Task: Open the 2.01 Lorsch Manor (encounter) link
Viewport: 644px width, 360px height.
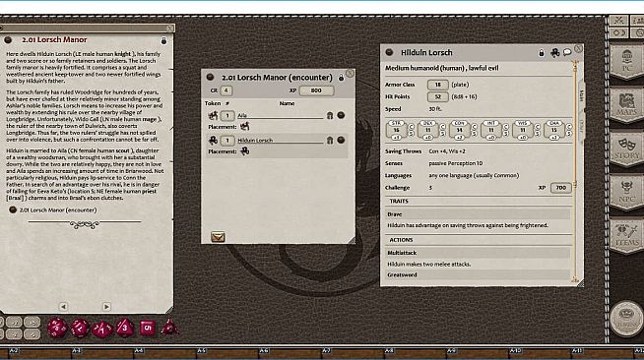Action: (x=58, y=210)
